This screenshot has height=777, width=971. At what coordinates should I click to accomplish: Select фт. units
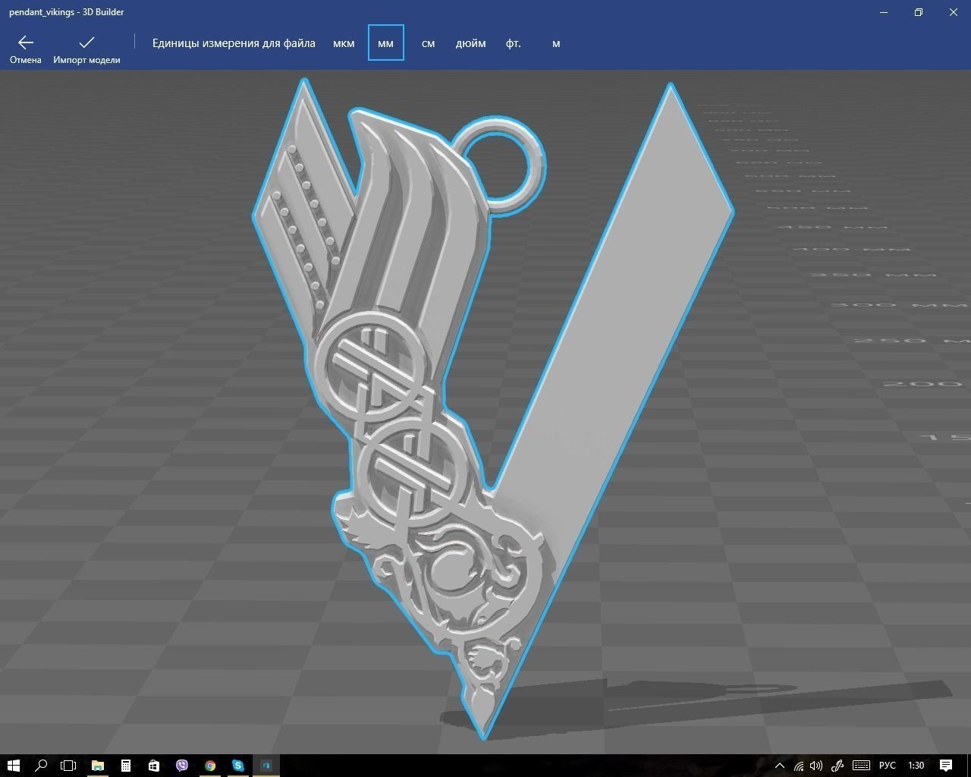point(514,43)
